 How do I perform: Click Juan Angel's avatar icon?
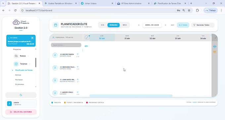point(55,80)
